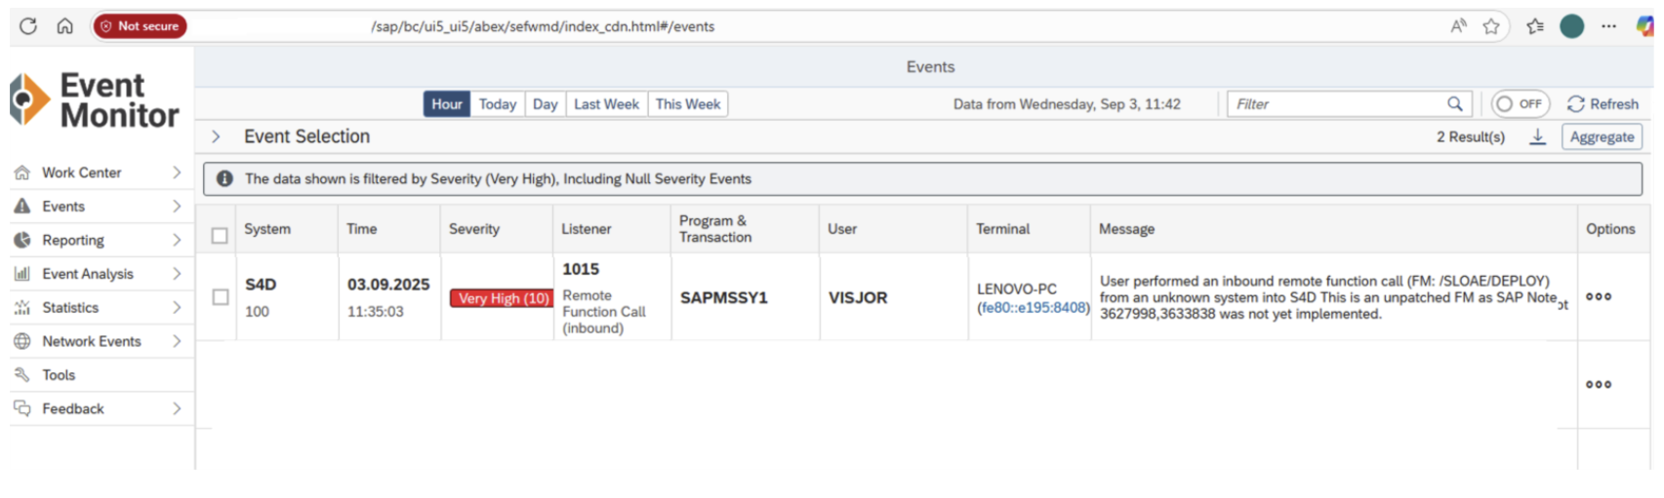Switch to the Last Week time range
1664x498 pixels.
(x=606, y=104)
